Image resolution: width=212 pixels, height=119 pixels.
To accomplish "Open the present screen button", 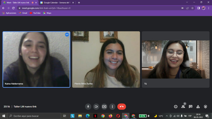I will point(104,107).
